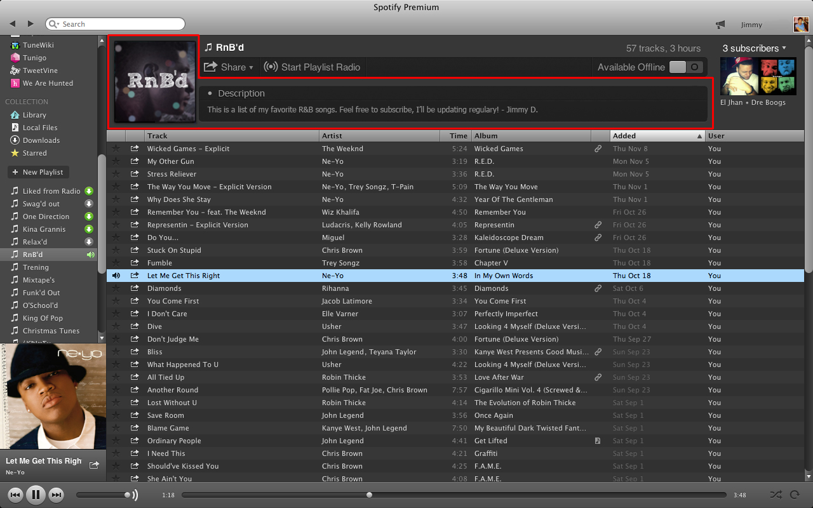Sort tracks by the Track column

232,136
